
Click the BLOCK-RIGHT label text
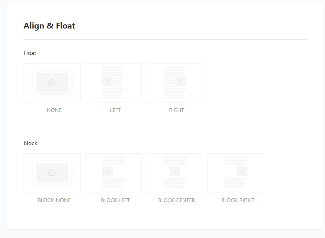click(x=238, y=200)
